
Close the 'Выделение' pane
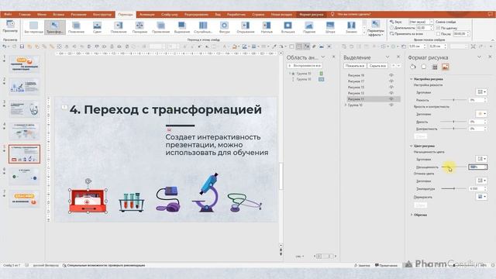(x=398, y=57)
